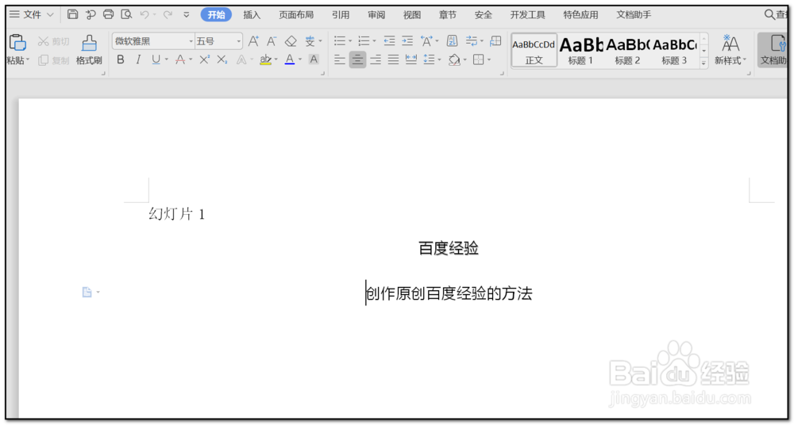Image resolution: width=794 pixels, height=425 pixels.
Task: Toggle Italic formatting
Action: click(137, 59)
